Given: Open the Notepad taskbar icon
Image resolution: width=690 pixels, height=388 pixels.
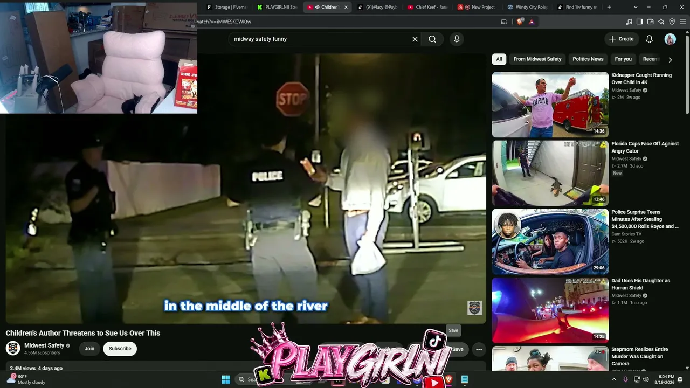Looking at the screenshot, I should click(464, 379).
